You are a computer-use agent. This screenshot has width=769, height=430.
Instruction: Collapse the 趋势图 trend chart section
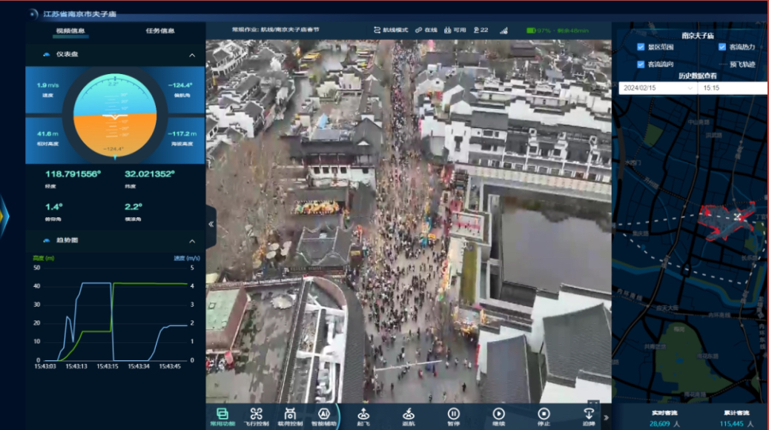pyautogui.click(x=192, y=241)
